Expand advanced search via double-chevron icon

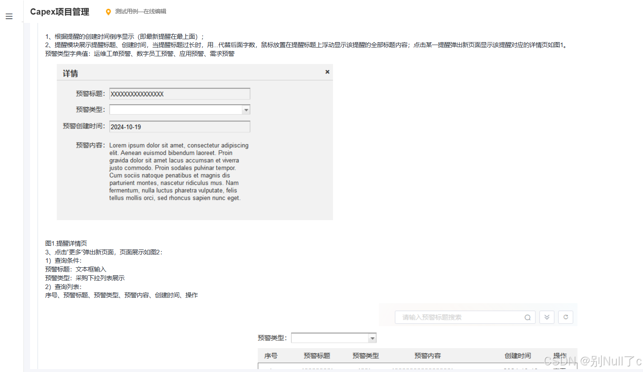click(547, 317)
